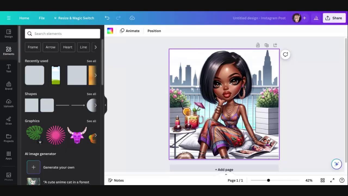The height and width of the screenshot is (196, 348).
Task: Expand the pages tray chevron
Action: tap(226, 174)
